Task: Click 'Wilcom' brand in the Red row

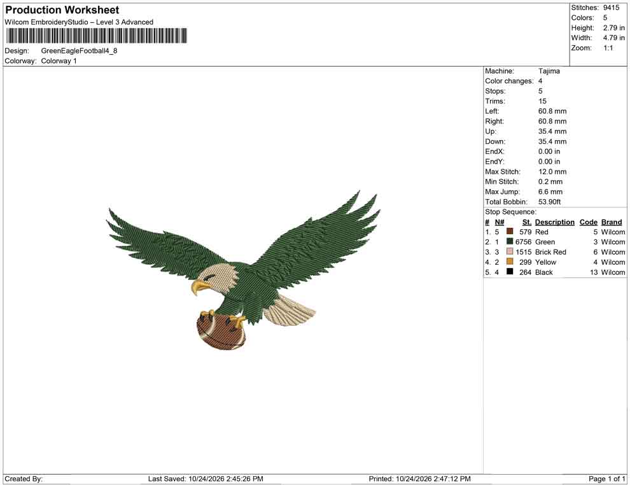Action: (613, 232)
